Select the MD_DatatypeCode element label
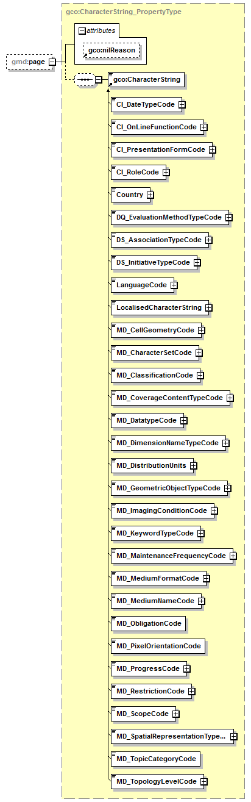 pos(146,420)
